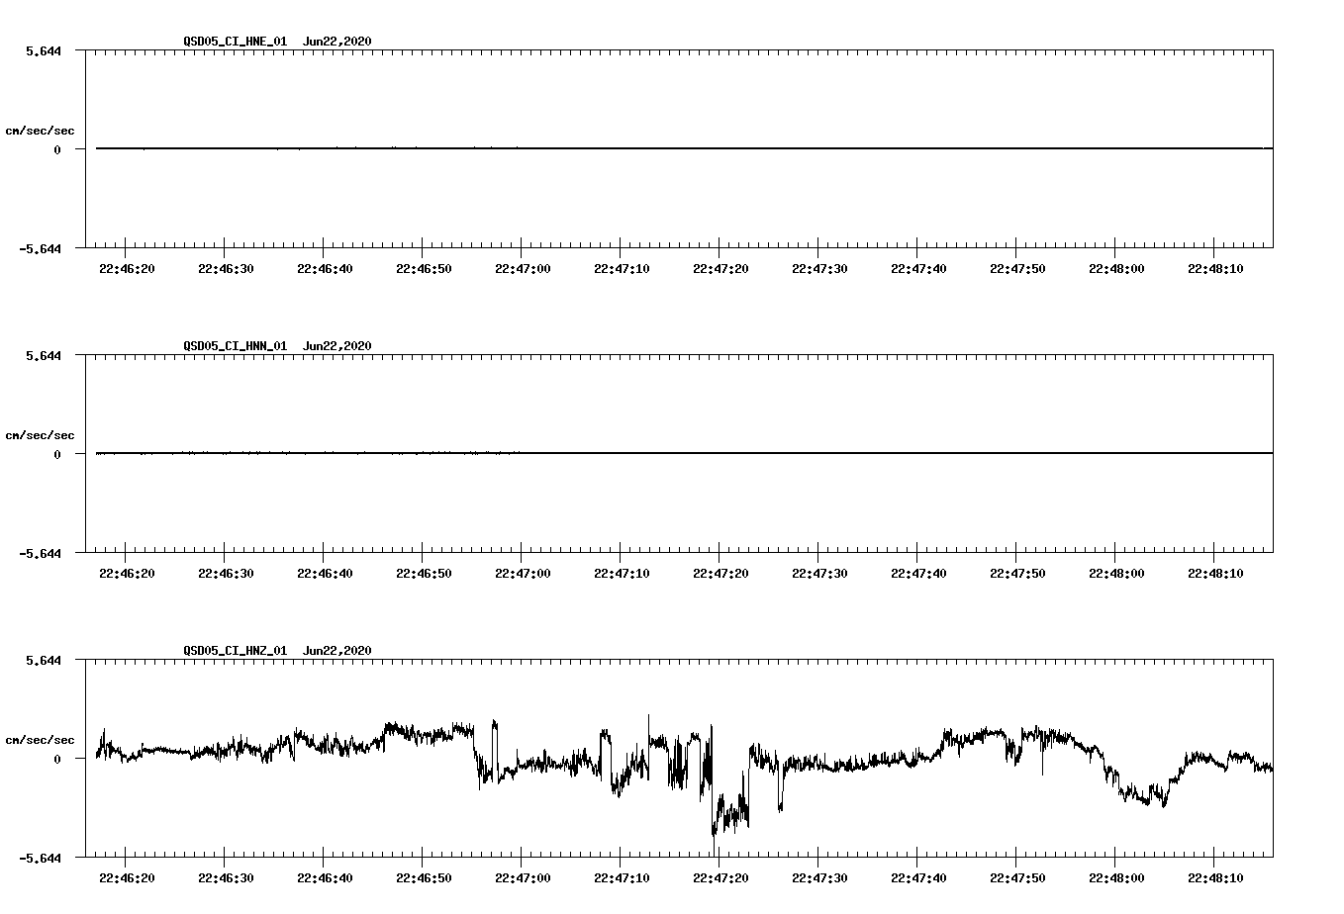Click 22:46:50 time label under HNN plot
Image resolution: width=1344 pixels, height=914 pixels.
pos(424,573)
